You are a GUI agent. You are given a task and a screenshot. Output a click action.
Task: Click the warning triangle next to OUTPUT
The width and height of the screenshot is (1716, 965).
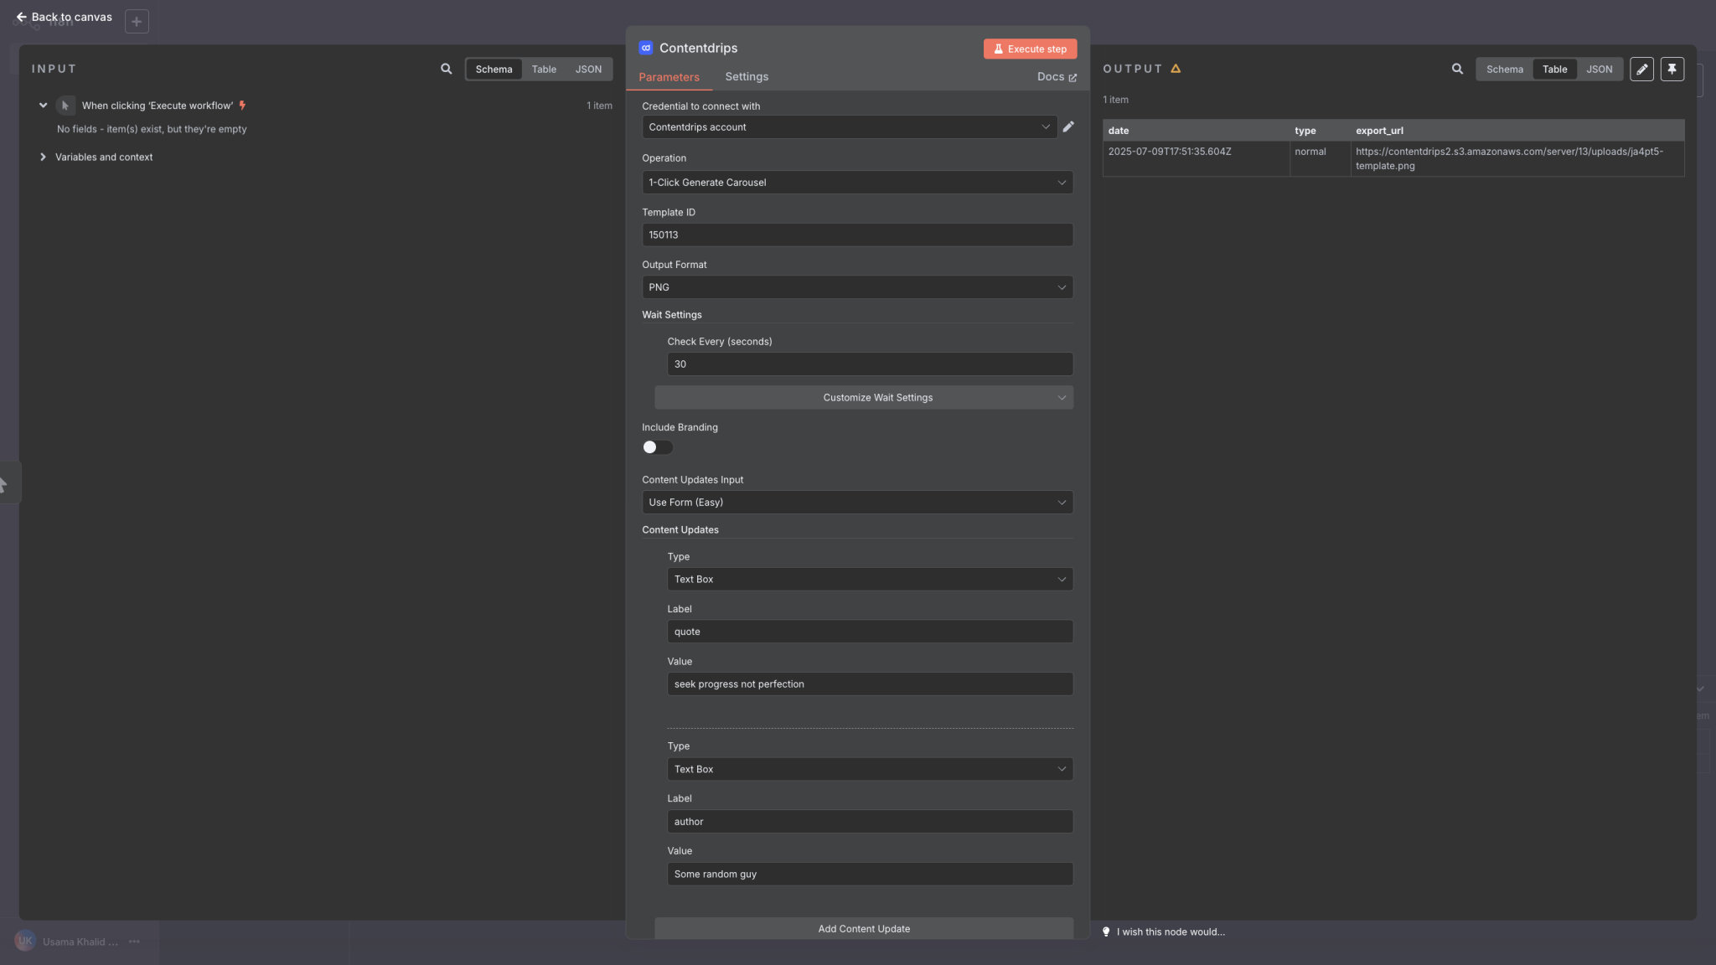[1175, 69]
